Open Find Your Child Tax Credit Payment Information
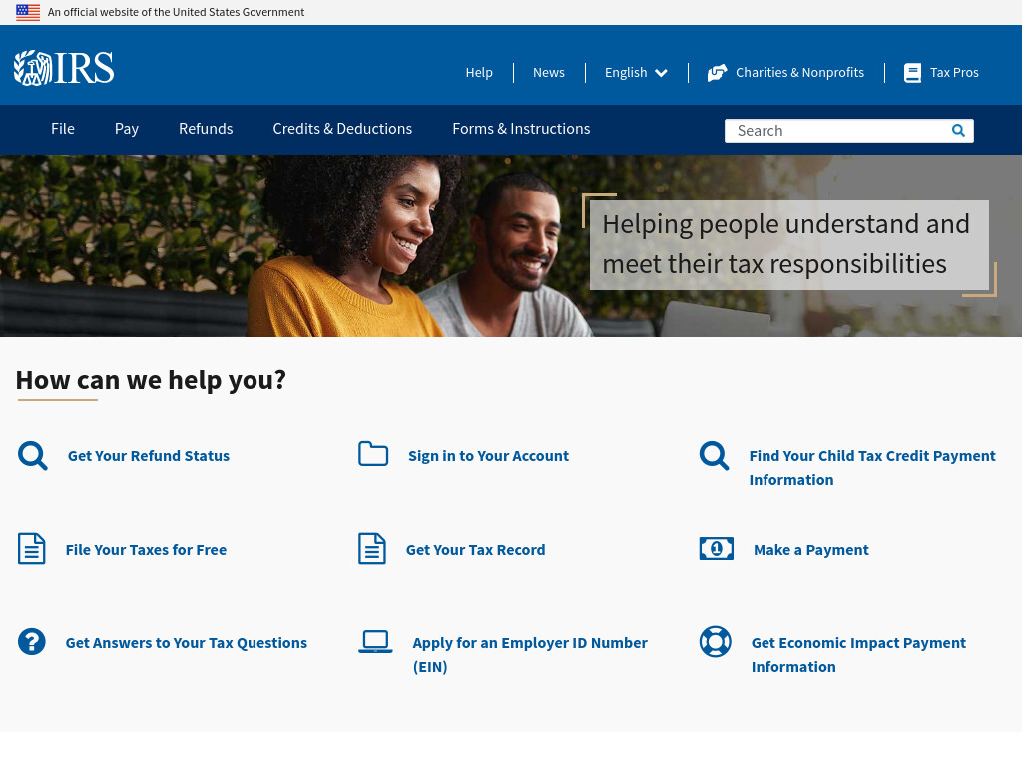 click(x=872, y=467)
